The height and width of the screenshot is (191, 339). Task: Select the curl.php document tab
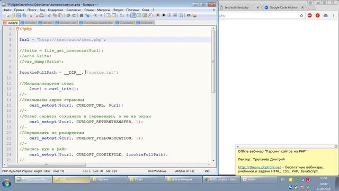(x=11, y=23)
